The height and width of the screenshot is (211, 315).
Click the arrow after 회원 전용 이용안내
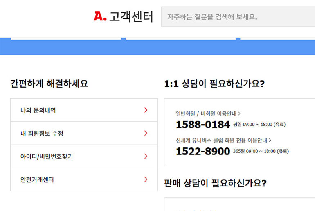tap(270, 140)
